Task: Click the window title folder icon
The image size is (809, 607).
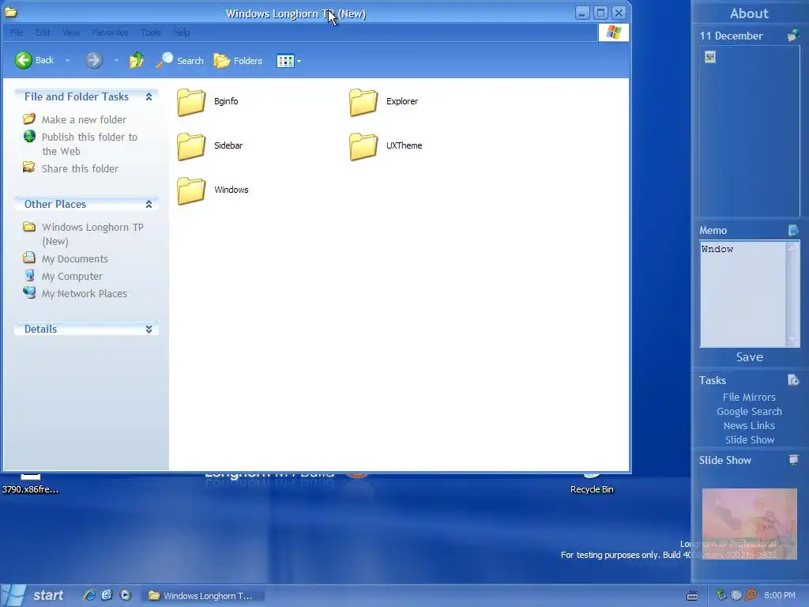Action: (x=11, y=13)
